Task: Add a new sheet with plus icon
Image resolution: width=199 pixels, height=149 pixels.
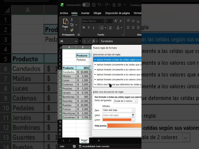Action: (x=99, y=141)
